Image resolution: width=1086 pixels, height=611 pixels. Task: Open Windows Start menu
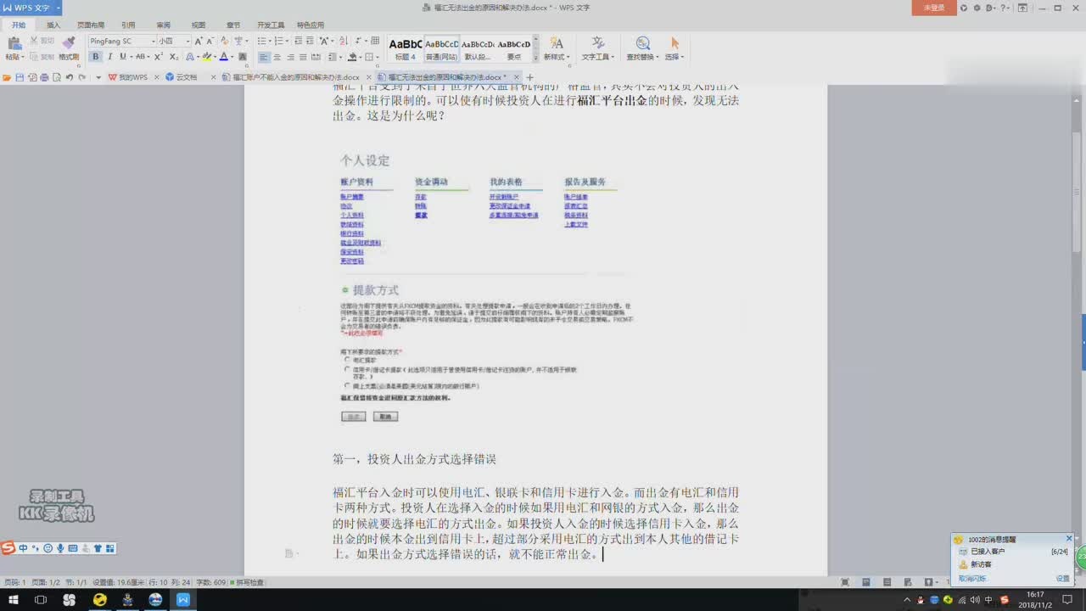[14, 599]
